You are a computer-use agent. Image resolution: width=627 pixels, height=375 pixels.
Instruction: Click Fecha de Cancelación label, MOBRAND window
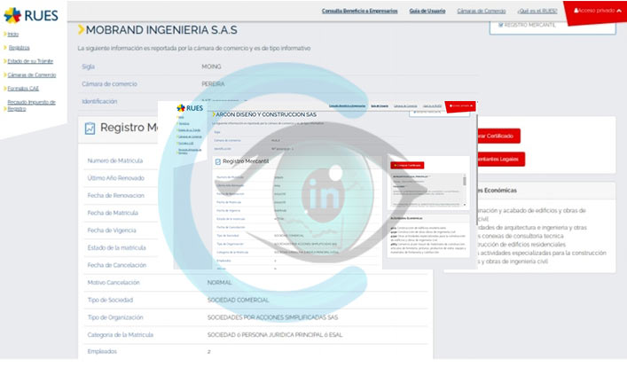pos(117,265)
